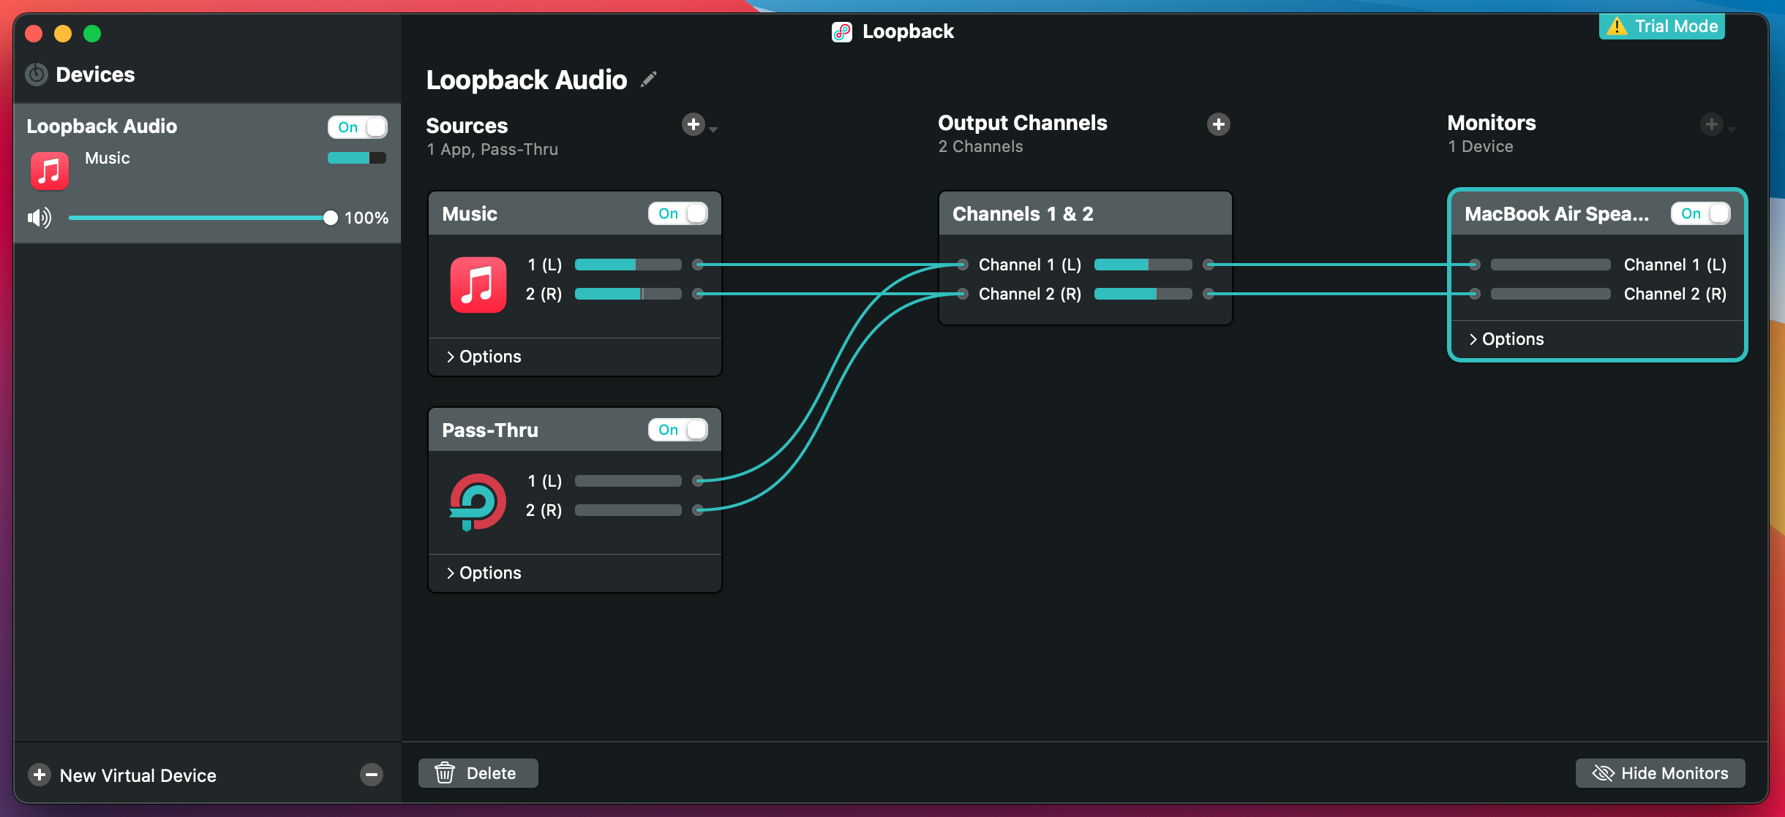This screenshot has width=1785, height=817.
Task: Click the Music 1 (L) level meter
Action: click(628, 265)
